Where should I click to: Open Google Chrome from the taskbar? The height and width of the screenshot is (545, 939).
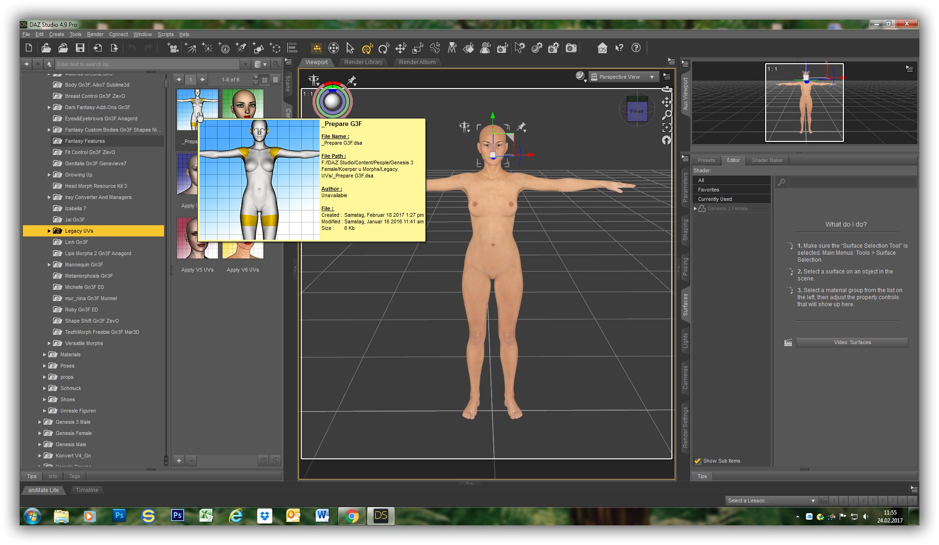[352, 516]
